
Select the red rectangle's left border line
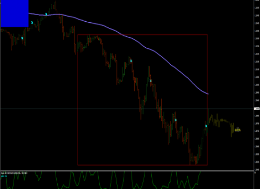point(78,100)
